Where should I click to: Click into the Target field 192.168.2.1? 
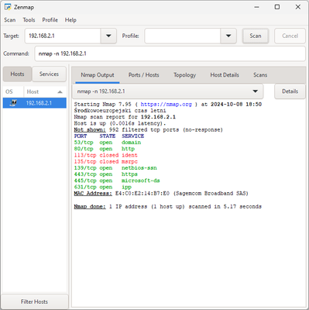click(63, 36)
